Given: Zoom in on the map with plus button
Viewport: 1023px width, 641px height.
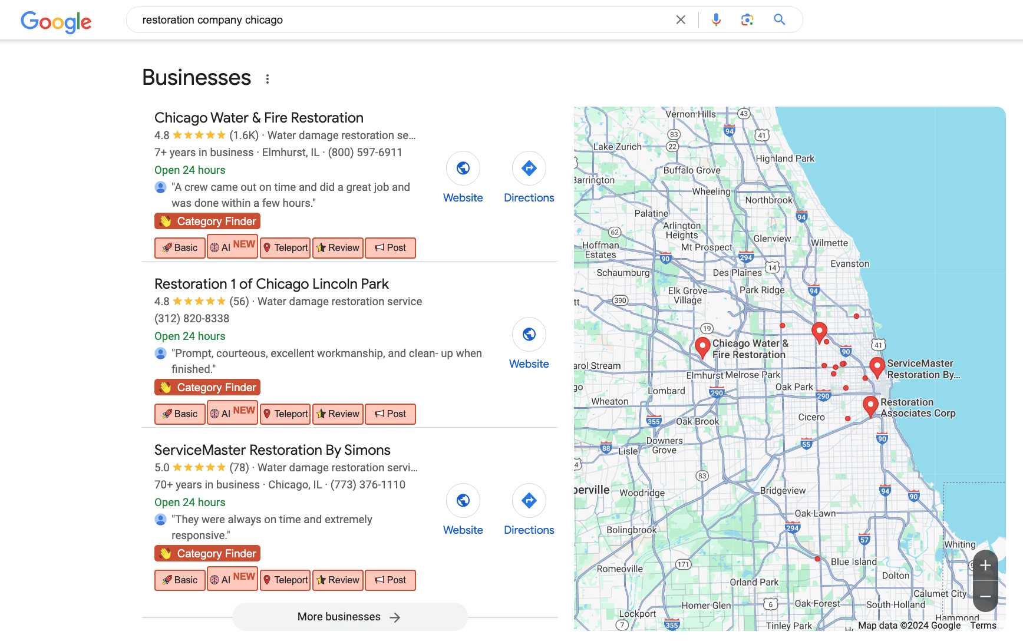Looking at the screenshot, I should coord(985,566).
